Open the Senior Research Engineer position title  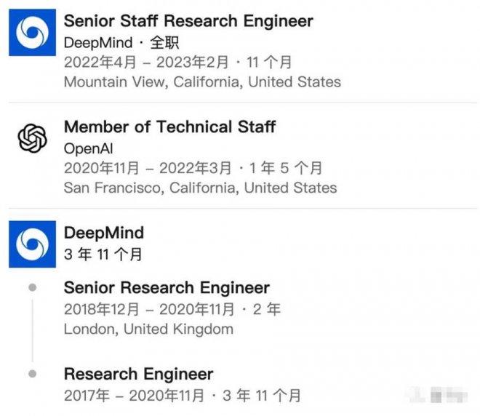[x=167, y=287]
